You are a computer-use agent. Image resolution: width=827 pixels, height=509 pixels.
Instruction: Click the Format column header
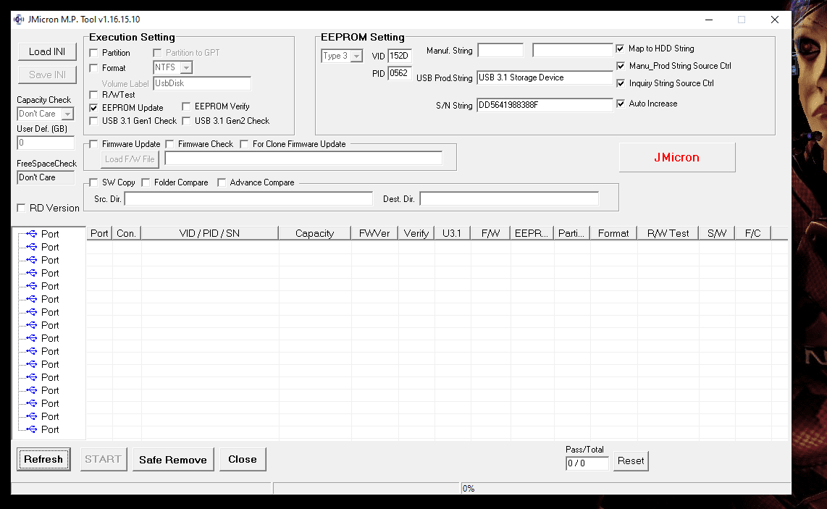[x=613, y=233]
